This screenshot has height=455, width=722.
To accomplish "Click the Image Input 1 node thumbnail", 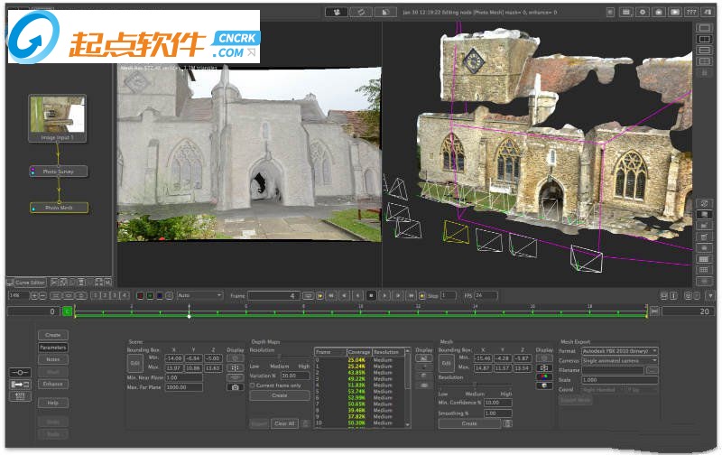I will point(58,116).
